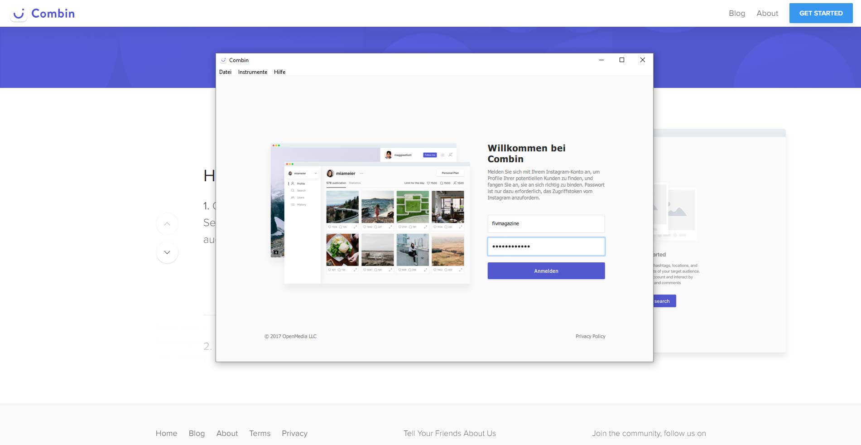Go to the previous slide with the up arrow
The width and height of the screenshot is (861, 445).
click(167, 224)
